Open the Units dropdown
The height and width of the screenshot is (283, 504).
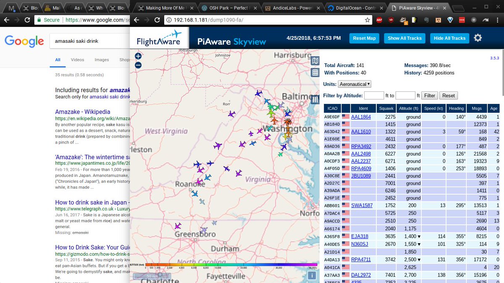click(x=354, y=84)
